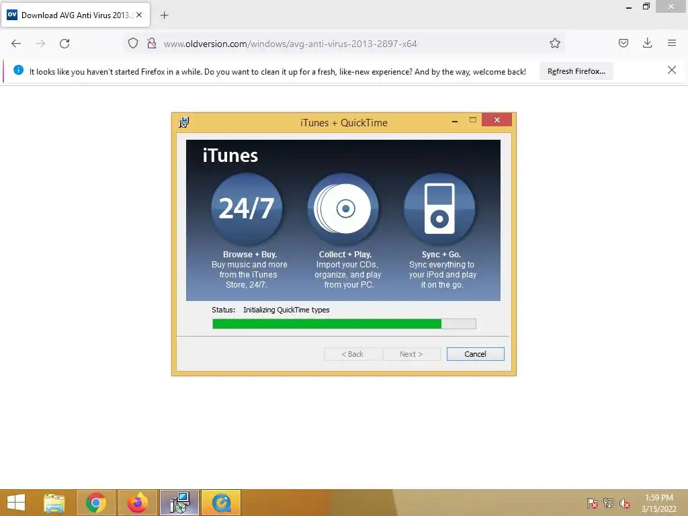Select the Download AVG Anti Virus tab

coord(76,15)
